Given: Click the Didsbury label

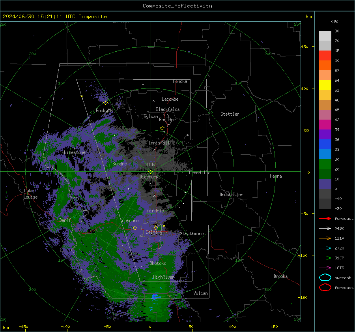Looking at the screenshot, I should click(149, 177).
